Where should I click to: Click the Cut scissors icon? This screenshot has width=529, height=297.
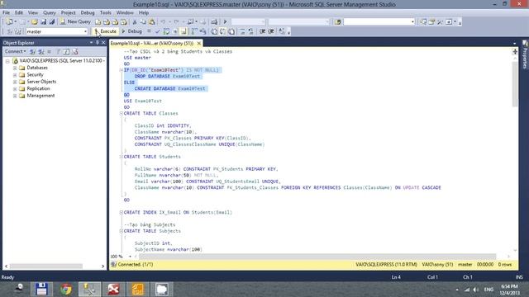(x=135, y=22)
